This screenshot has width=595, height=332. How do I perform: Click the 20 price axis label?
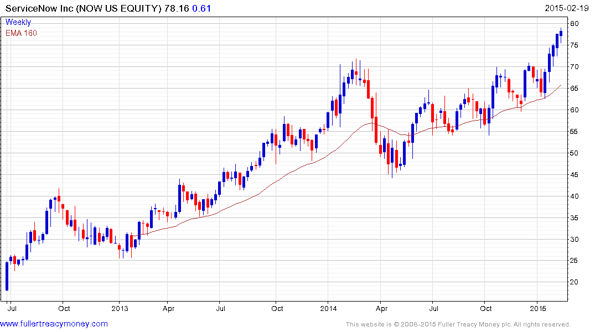tap(575, 282)
